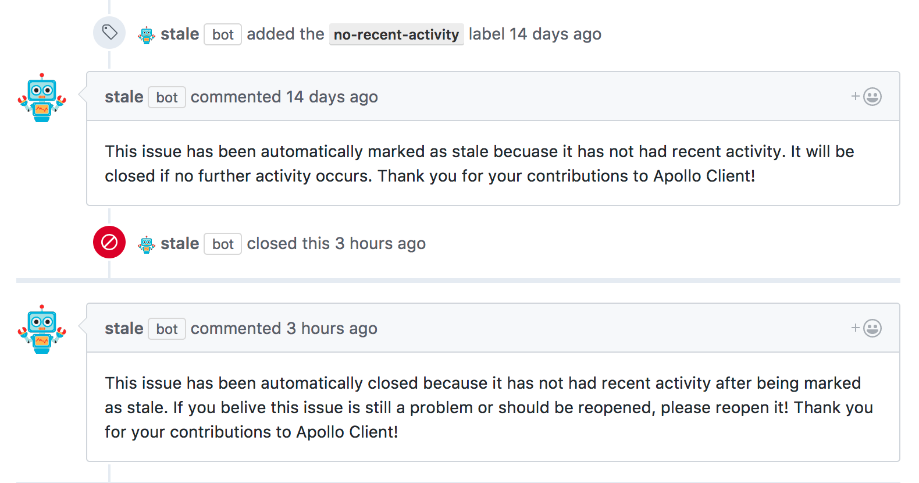Click stale author name on 14-days-ago comment
This screenshot has height=483, width=919.
pos(124,97)
